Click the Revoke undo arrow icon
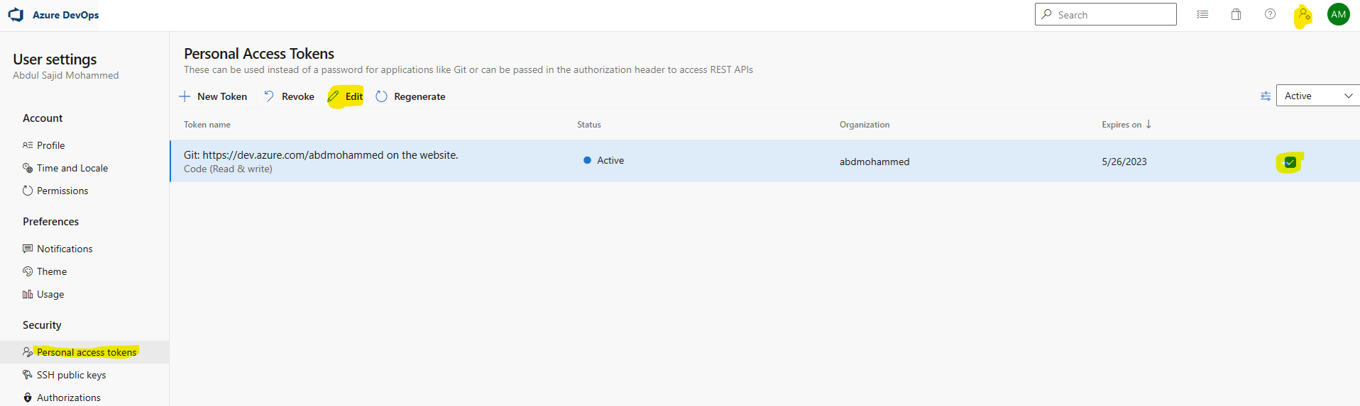The width and height of the screenshot is (1360, 406). pos(269,96)
